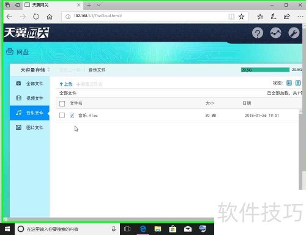Go to the browser home page
The width and height of the screenshot is (306, 235).
[x=50, y=17]
